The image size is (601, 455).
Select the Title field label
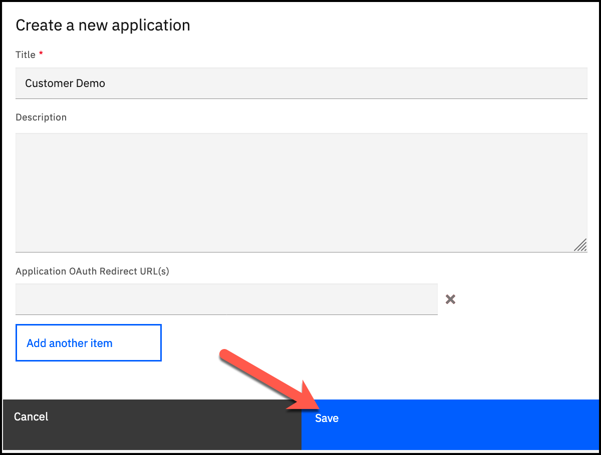pos(26,54)
